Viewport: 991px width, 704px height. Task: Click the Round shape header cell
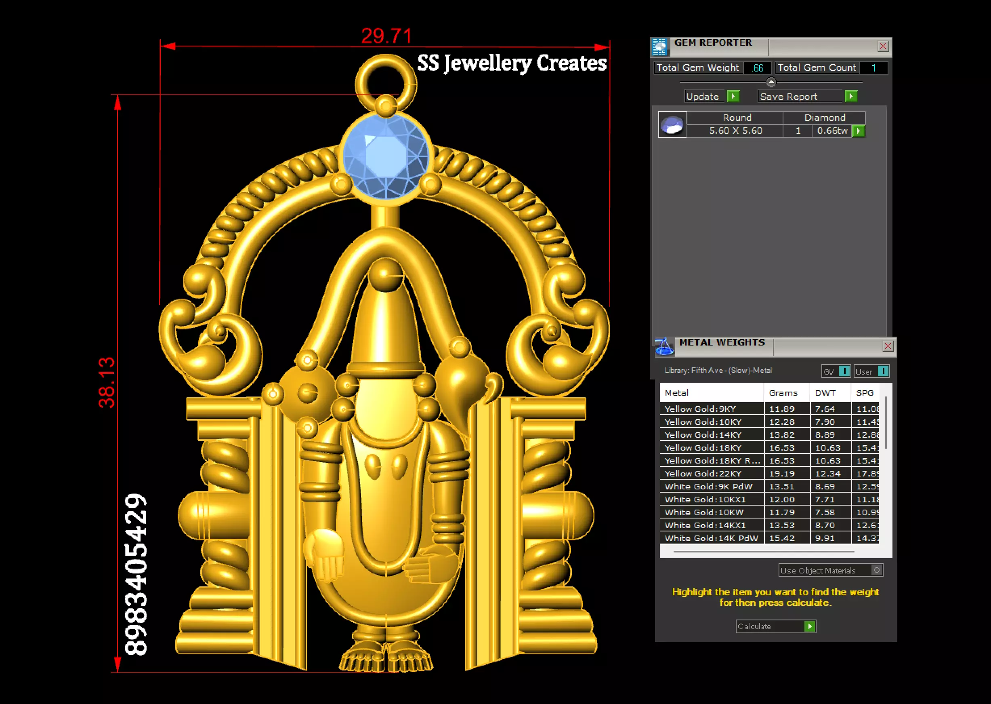735,118
